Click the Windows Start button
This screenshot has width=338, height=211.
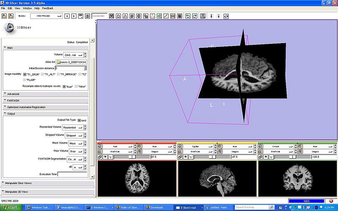(x=11, y=208)
